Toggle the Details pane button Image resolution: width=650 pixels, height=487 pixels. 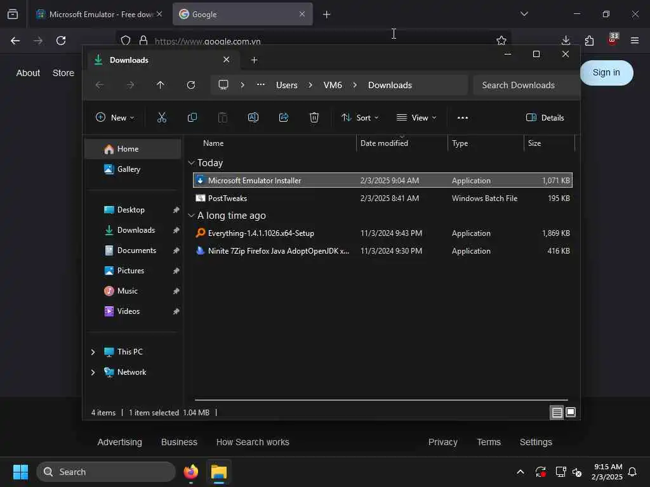545,117
